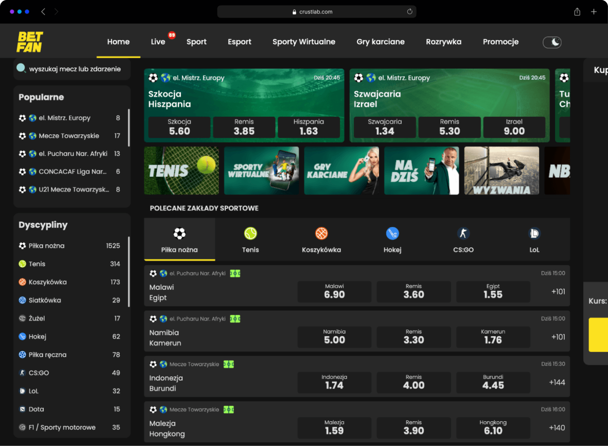The width and height of the screenshot is (608, 446).
Task: Select the Tenis ball icon tab
Action: pyautogui.click(x=250, y=234)
